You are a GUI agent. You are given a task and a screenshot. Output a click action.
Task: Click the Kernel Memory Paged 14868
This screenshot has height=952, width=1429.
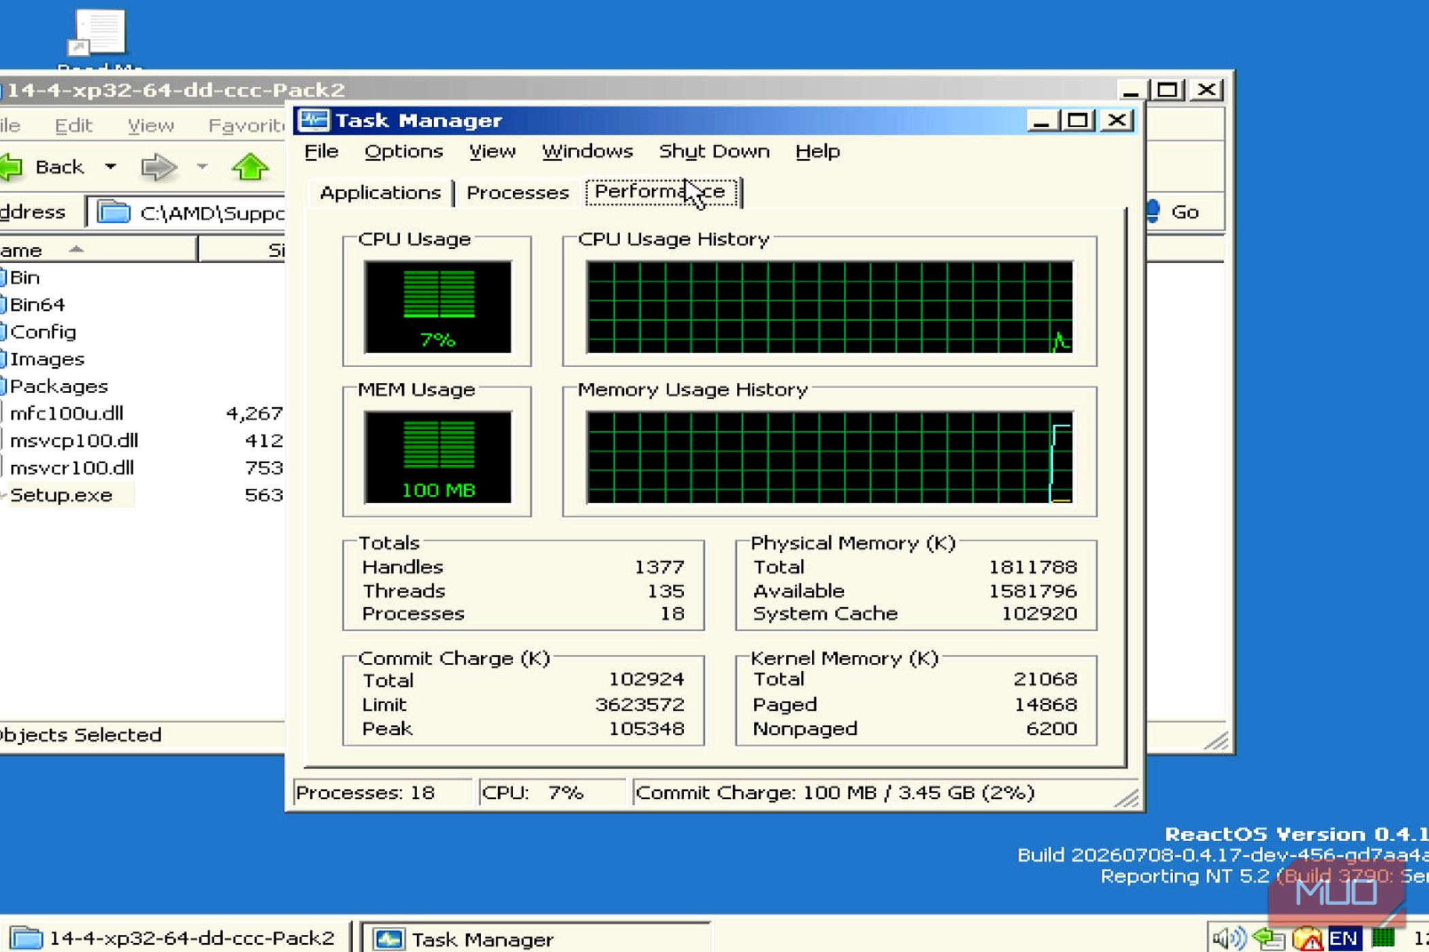[1046, 704]
